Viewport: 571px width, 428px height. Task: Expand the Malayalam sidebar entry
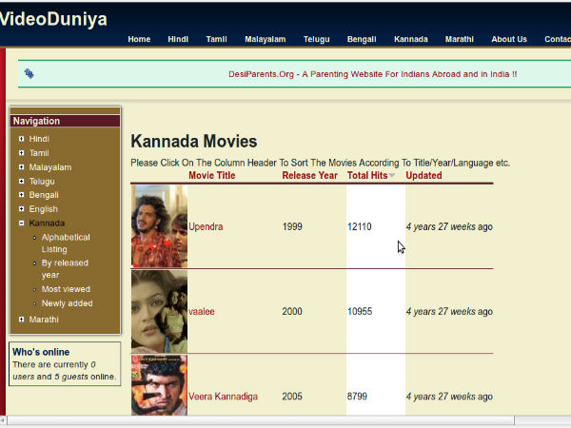(21, 167)
